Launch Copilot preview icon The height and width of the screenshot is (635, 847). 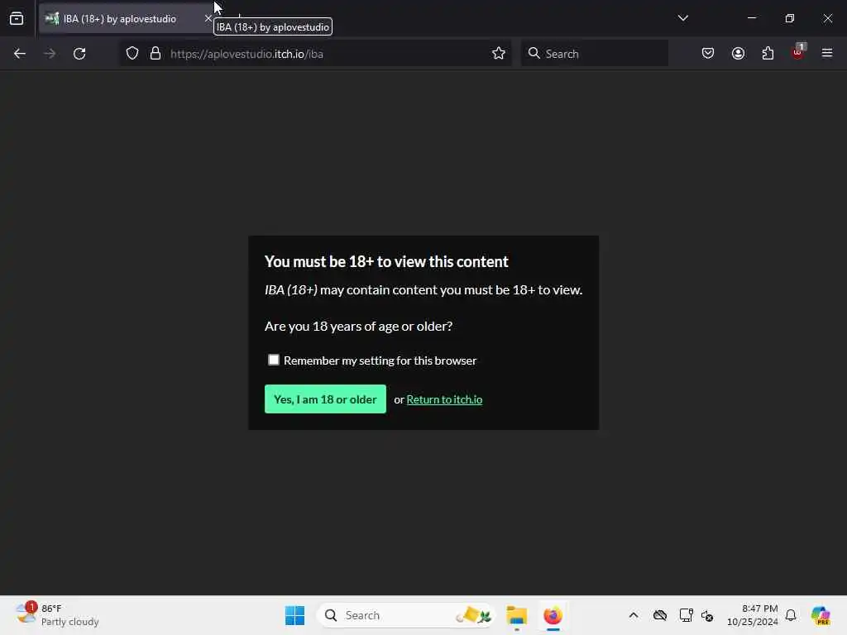(x=820, y=615)
